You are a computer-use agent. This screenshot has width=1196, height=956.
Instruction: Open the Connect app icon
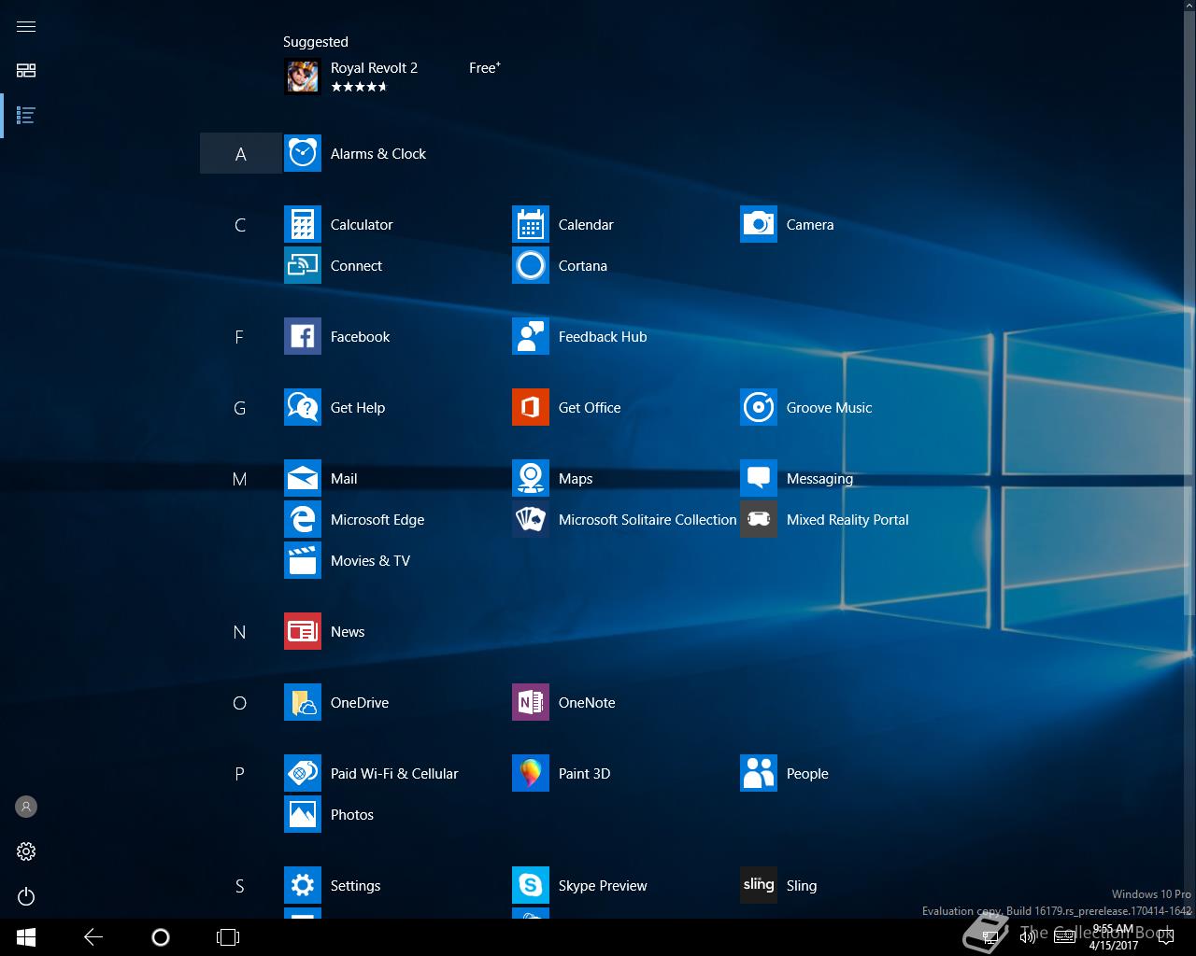pos(303,265)
